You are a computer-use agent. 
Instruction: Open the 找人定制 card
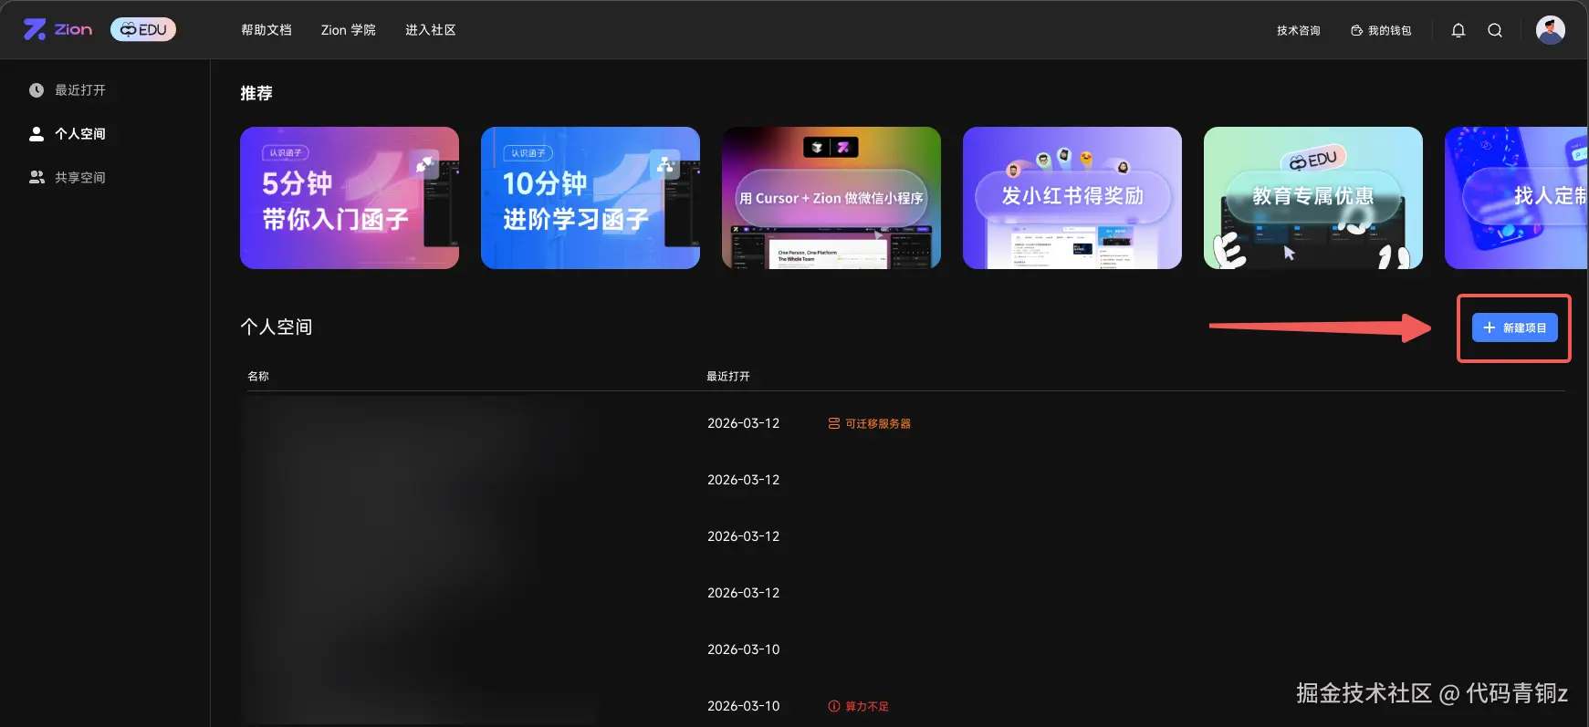[x=1517, y=198]
